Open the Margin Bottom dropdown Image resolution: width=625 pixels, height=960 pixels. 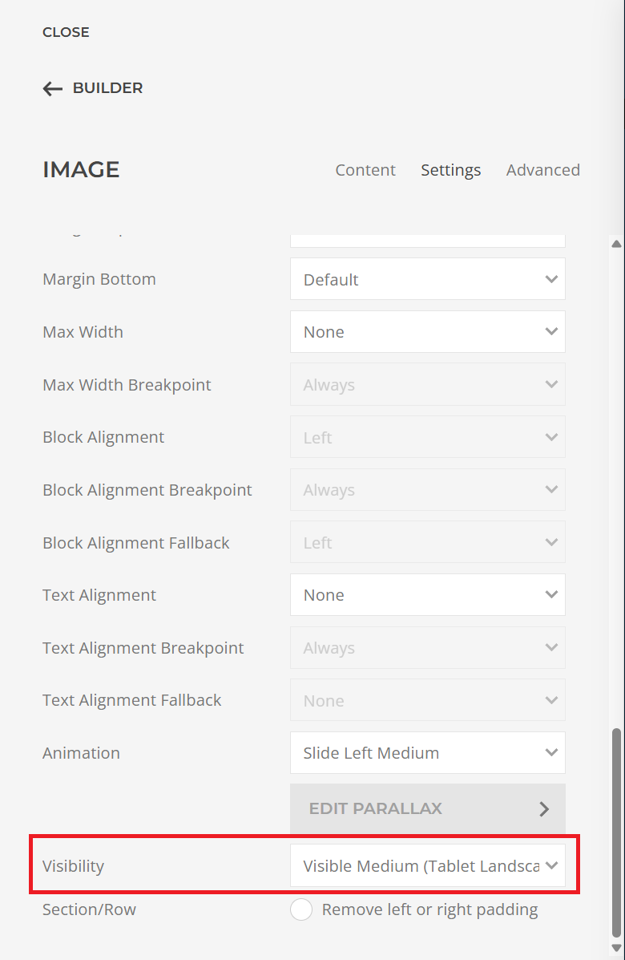[427, 279]
